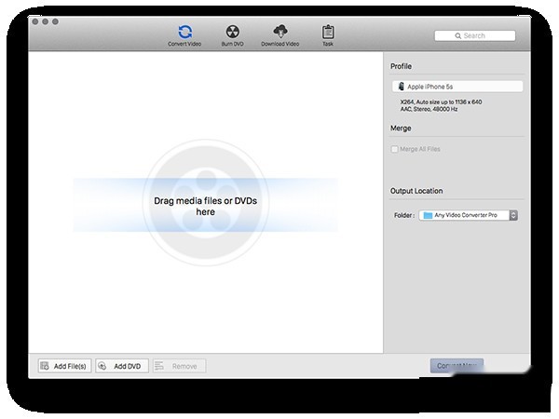
Task: Enable Merge All Files checkbox
Action: point(394,149)
